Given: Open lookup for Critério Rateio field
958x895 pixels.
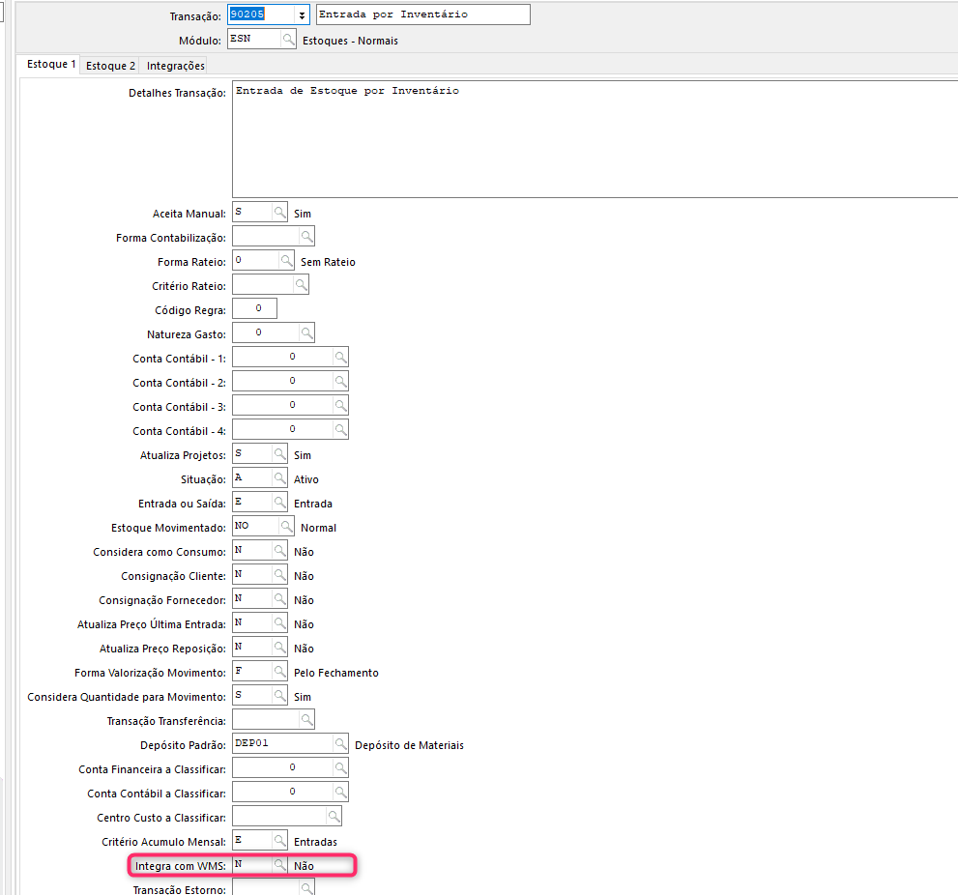Looking at the screenshot, I should pos(302,285).
